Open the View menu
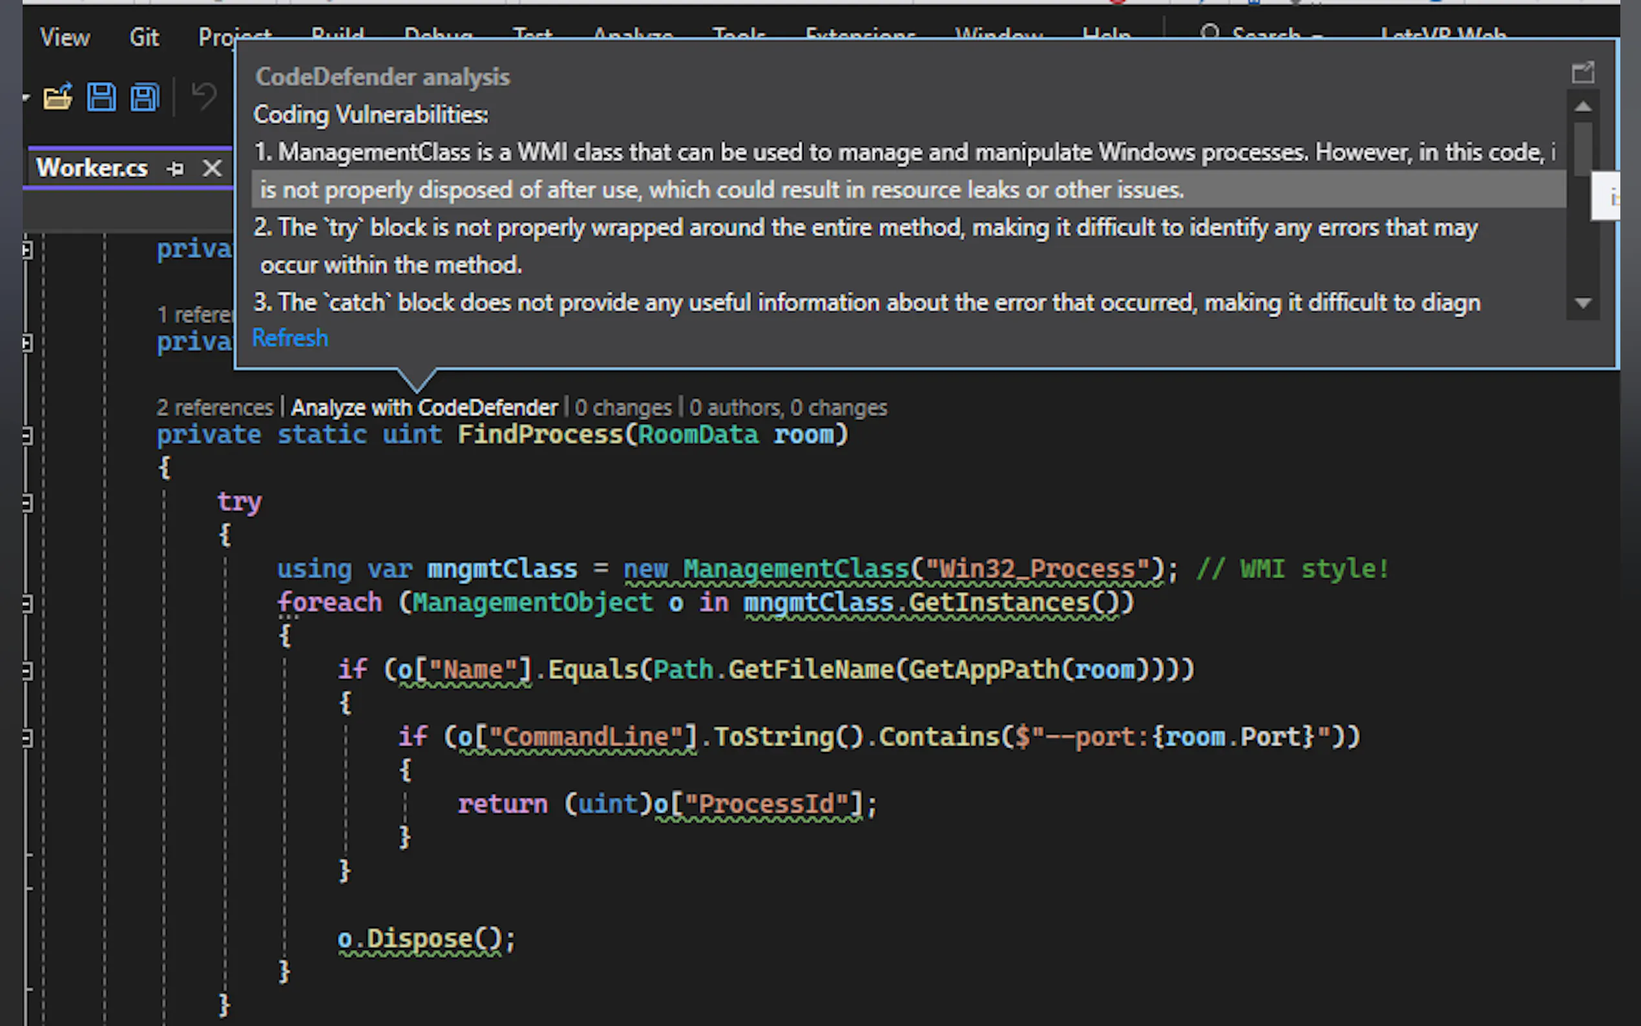Image resolution: width=1641 pixels, height=1026 pixels. (x=65, y=37)
